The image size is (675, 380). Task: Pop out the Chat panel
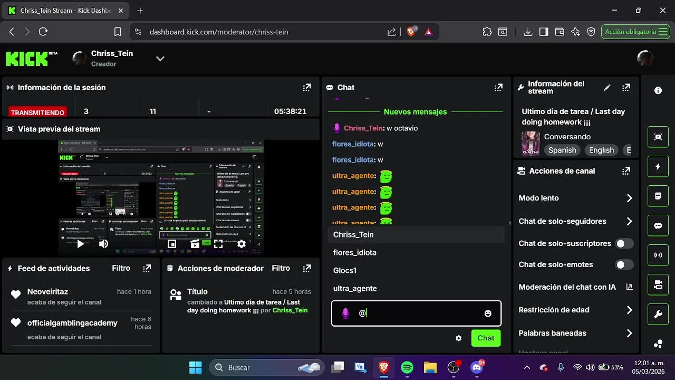(498, 88)
